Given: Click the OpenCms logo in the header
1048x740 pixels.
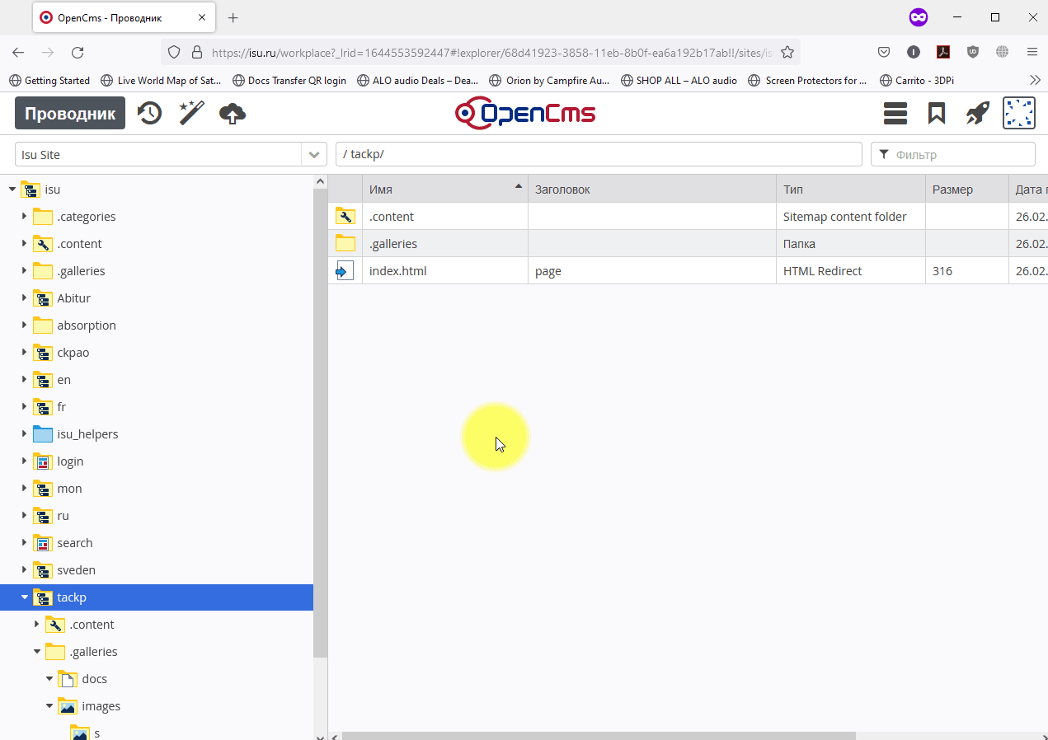Looking at the screenshot, I should pos(525,113).
